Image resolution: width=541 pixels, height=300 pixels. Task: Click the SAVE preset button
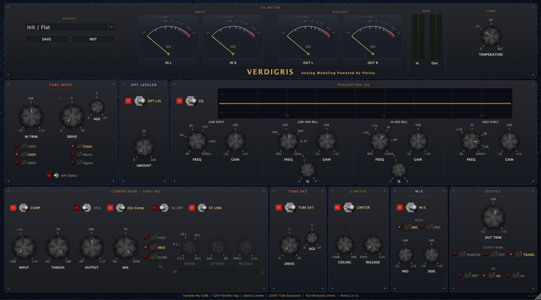click(x=47, y=39)
